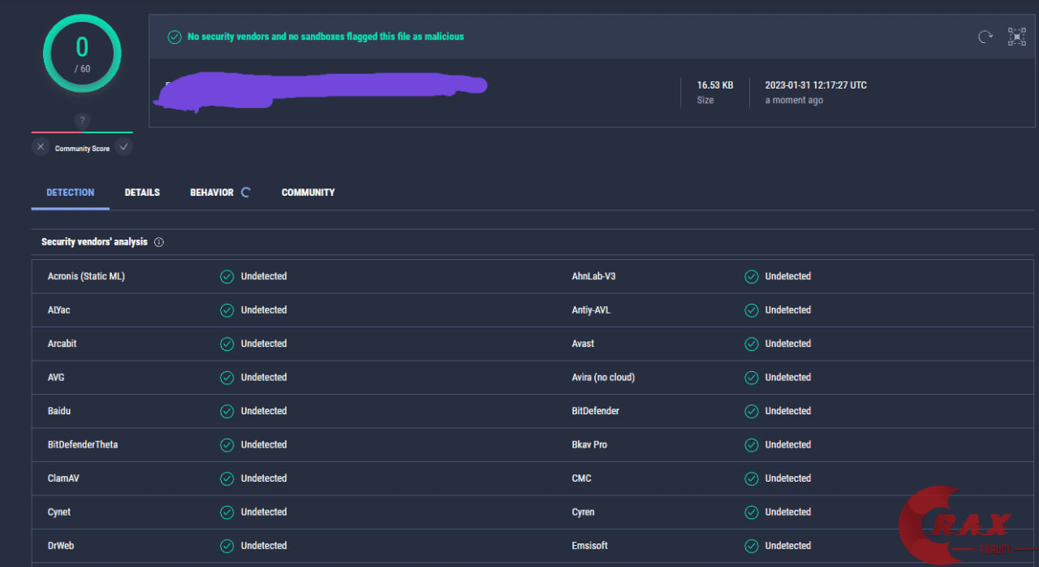Click the vendor name Emsisoft
The height and width of the screenshot is (567, 1039).
tap(590, 546)
